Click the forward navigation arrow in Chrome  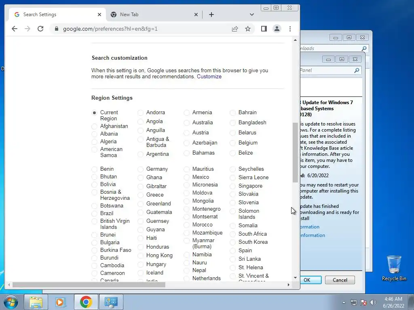coord(27,29)
